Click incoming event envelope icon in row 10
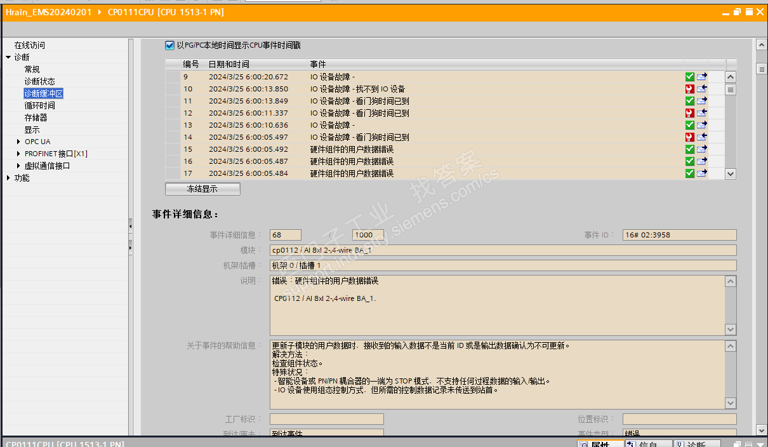Image resolution: width=768 pixels, height=447 pixels. click(702, 89)
